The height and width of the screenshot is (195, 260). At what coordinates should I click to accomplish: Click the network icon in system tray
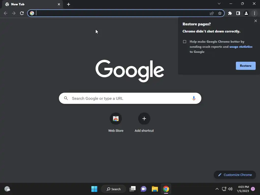pyautogui.click(x=224, y=189)
